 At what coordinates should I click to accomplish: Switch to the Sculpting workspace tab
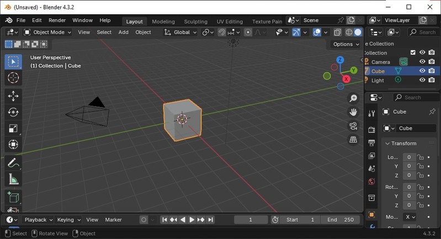195,22
